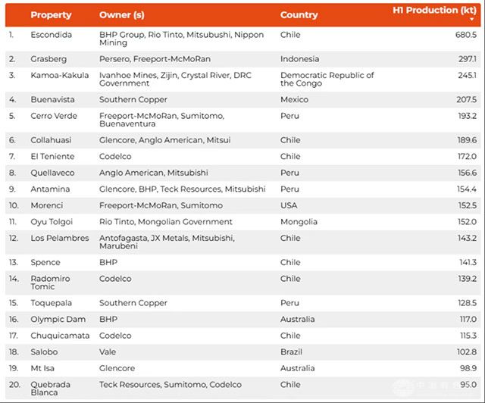Click the Vale owner of Salobo

[x=108, y=352]
